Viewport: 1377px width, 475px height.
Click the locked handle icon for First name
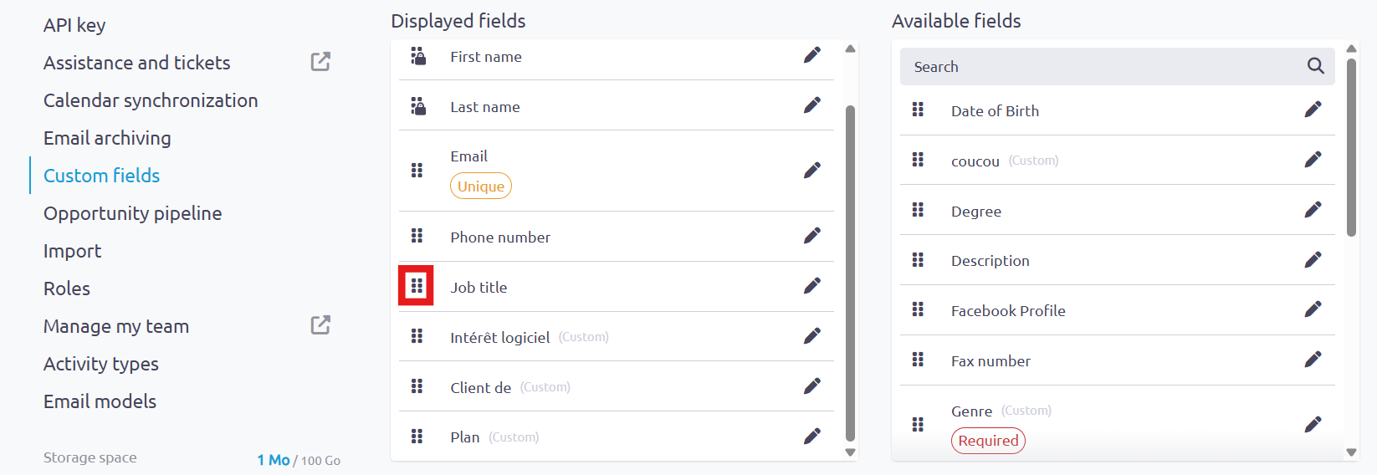tap(418, 56)
